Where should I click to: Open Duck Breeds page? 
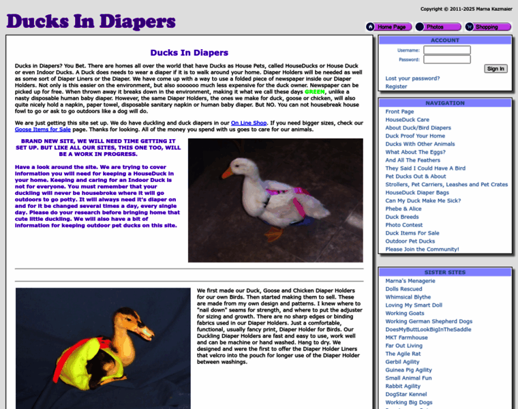(x=401, y=217)
